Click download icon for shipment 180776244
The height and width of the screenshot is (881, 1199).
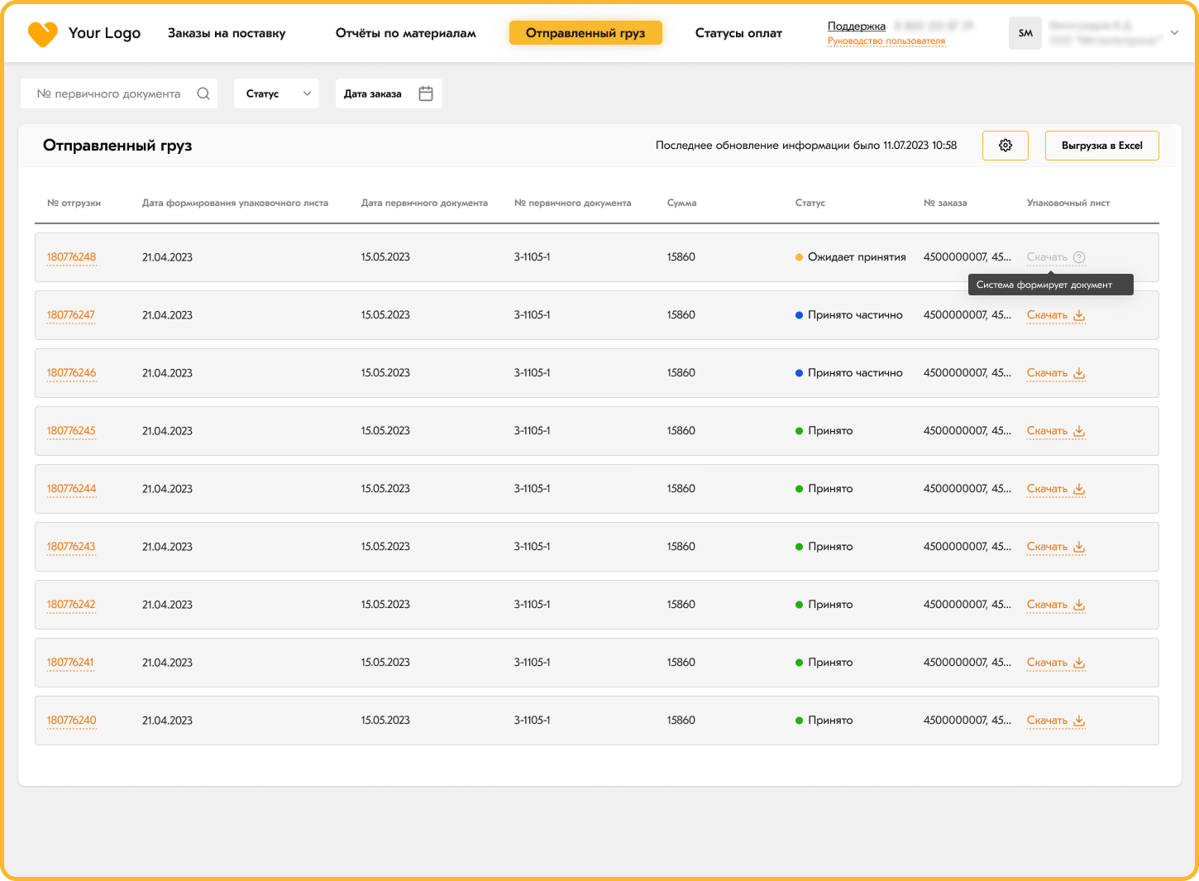click(1079, 489)
